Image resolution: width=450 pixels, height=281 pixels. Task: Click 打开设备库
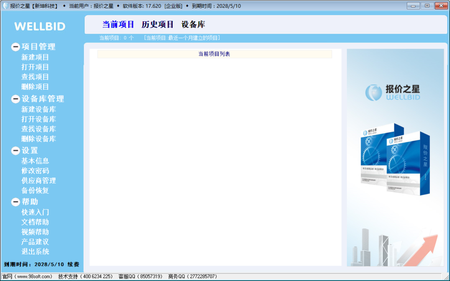[x=39, y=119]
